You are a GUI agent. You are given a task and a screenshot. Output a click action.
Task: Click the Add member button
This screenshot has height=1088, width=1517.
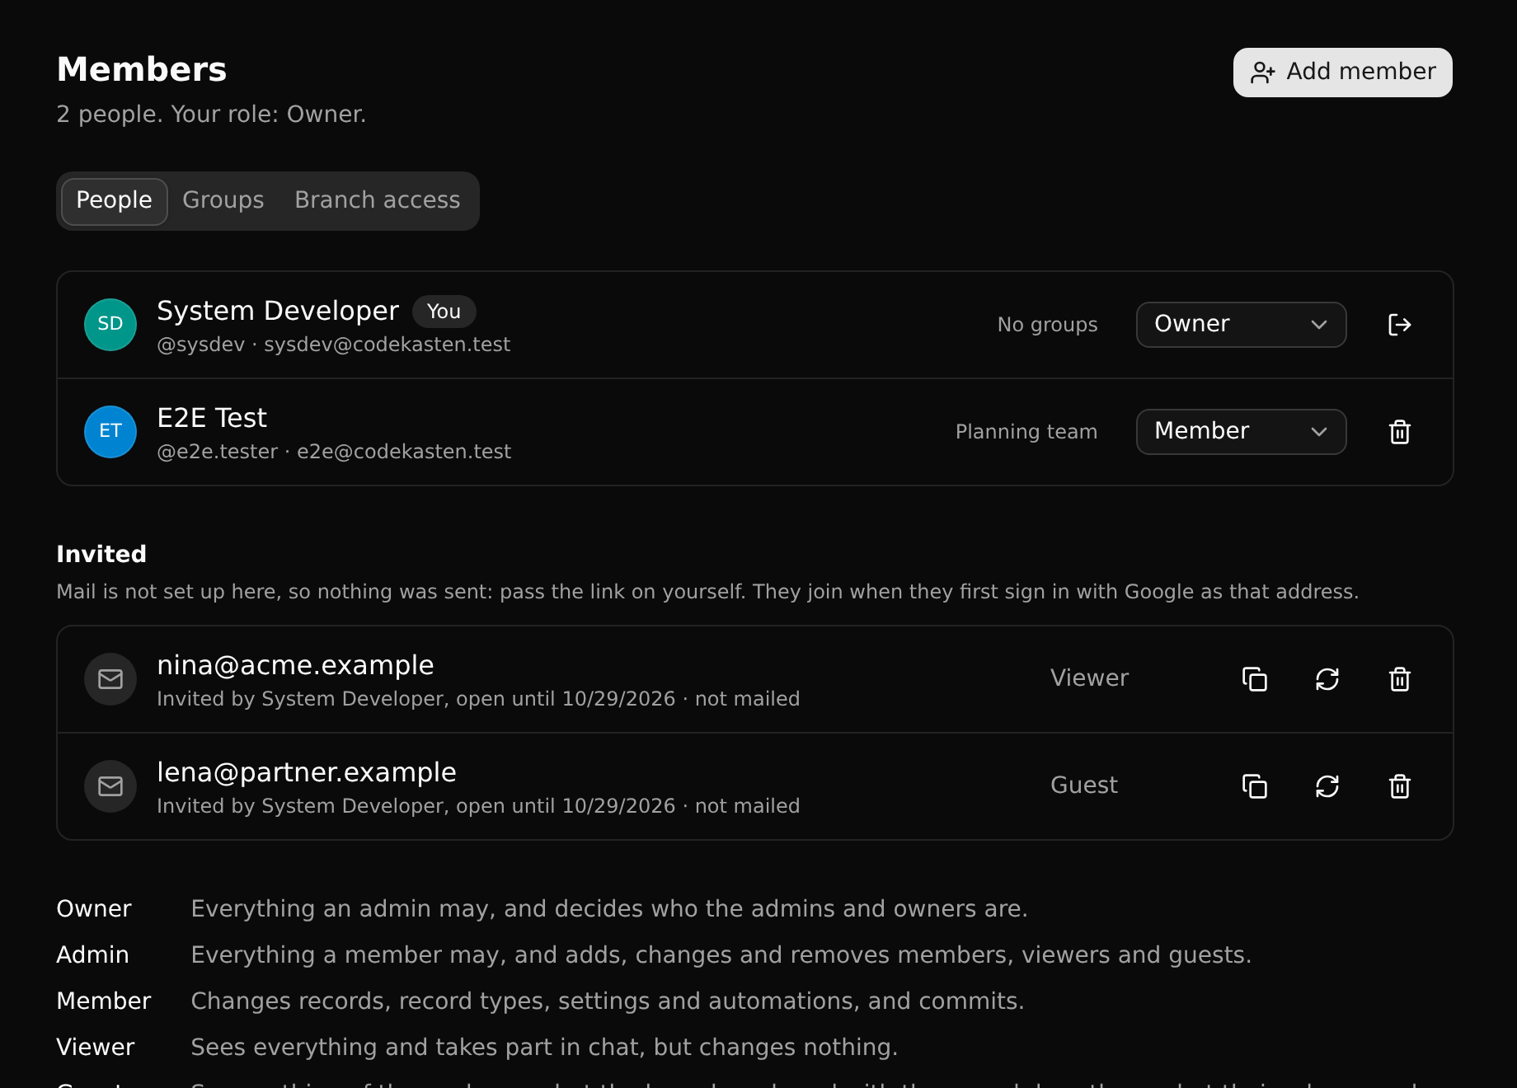coord(1342,73)
